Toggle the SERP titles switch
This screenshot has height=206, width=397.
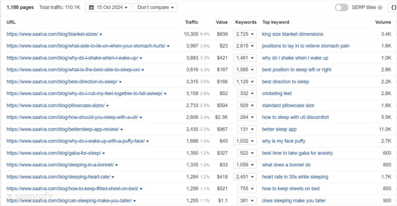[x=342, y=8]
